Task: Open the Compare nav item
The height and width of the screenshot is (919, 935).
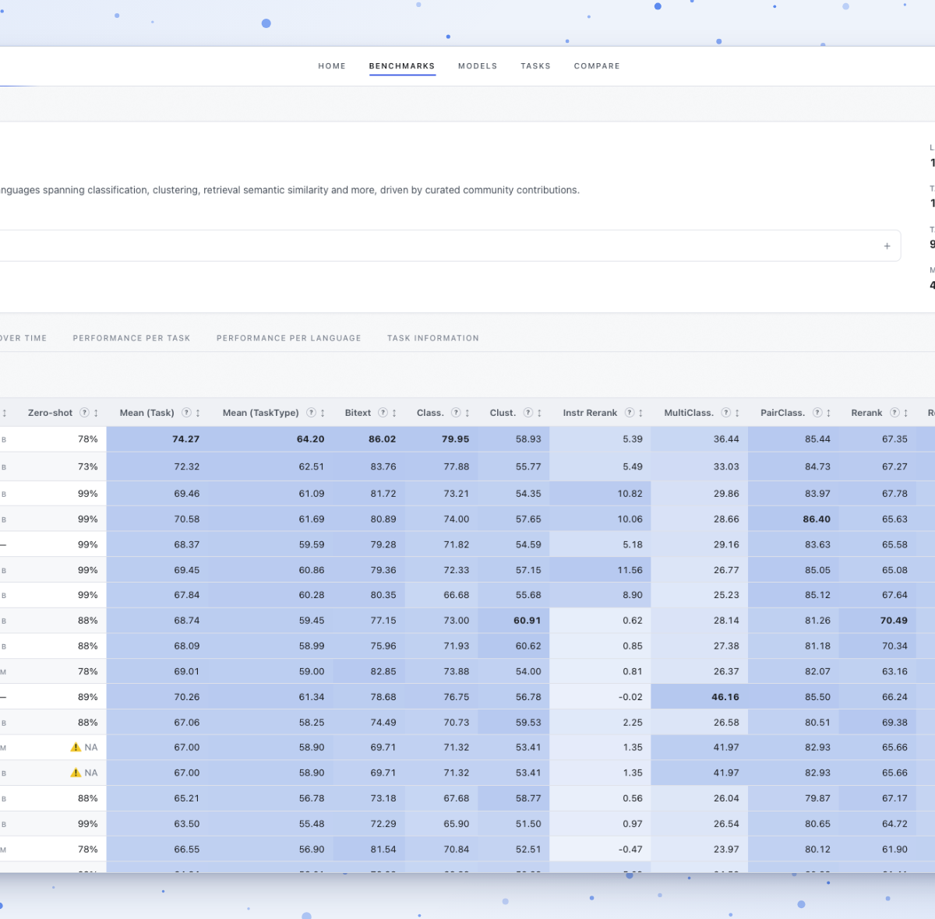Action: coord(597,66)
